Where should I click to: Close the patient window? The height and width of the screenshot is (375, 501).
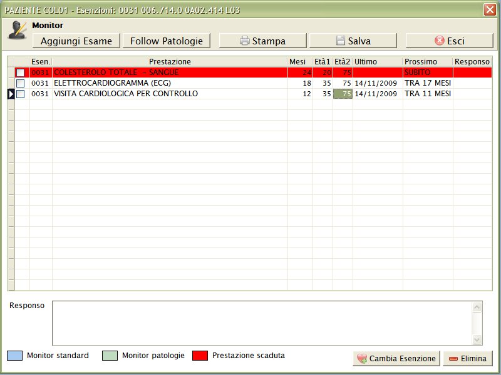tap(490, 10)
